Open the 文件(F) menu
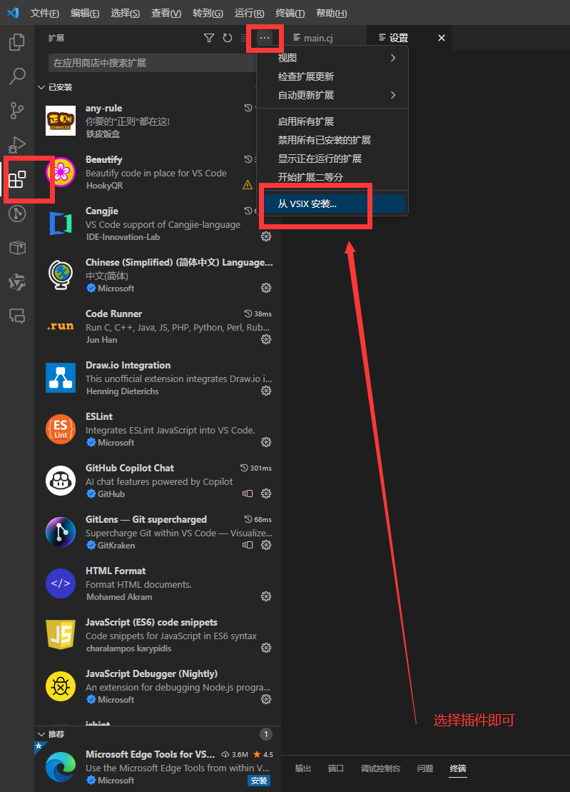Viewport: 570px width, 792px height. click(44, 13)
